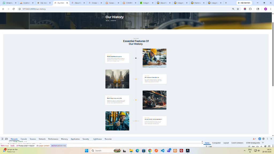View site information icon beside URL

[x=20, y=9]
